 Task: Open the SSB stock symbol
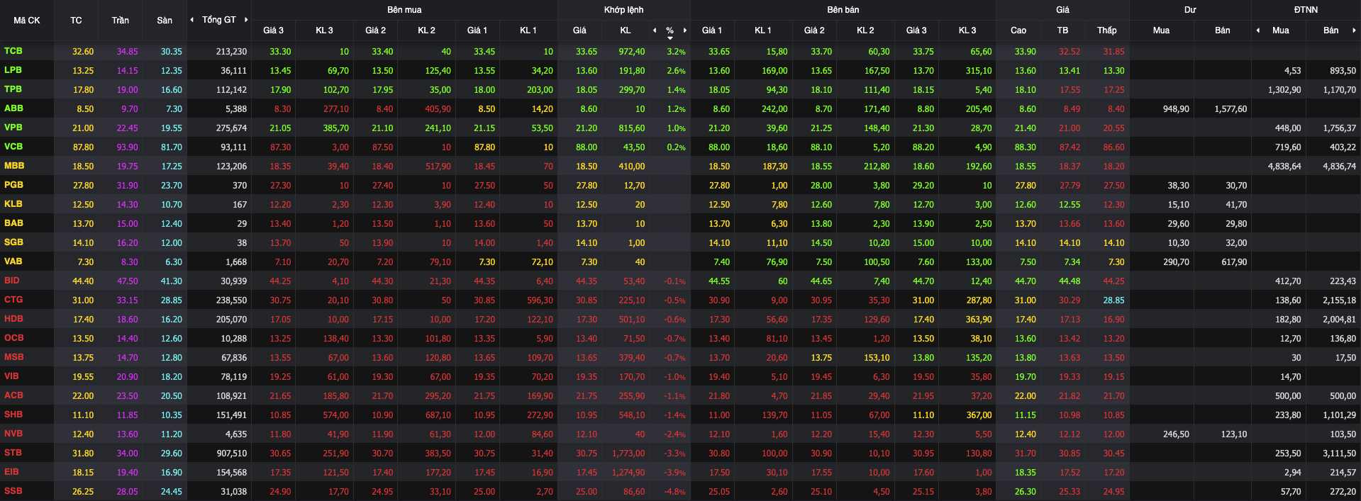(x=13, y=491)
